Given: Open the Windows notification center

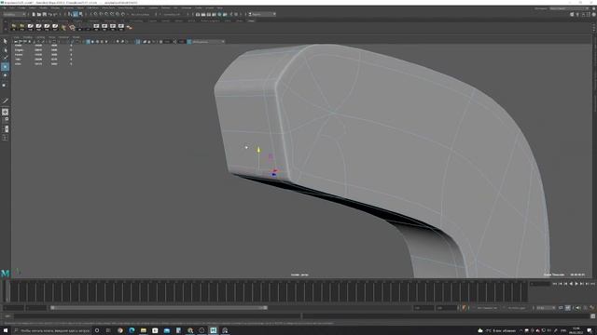Looking at the screenshot, I should [x=590, y=330].
